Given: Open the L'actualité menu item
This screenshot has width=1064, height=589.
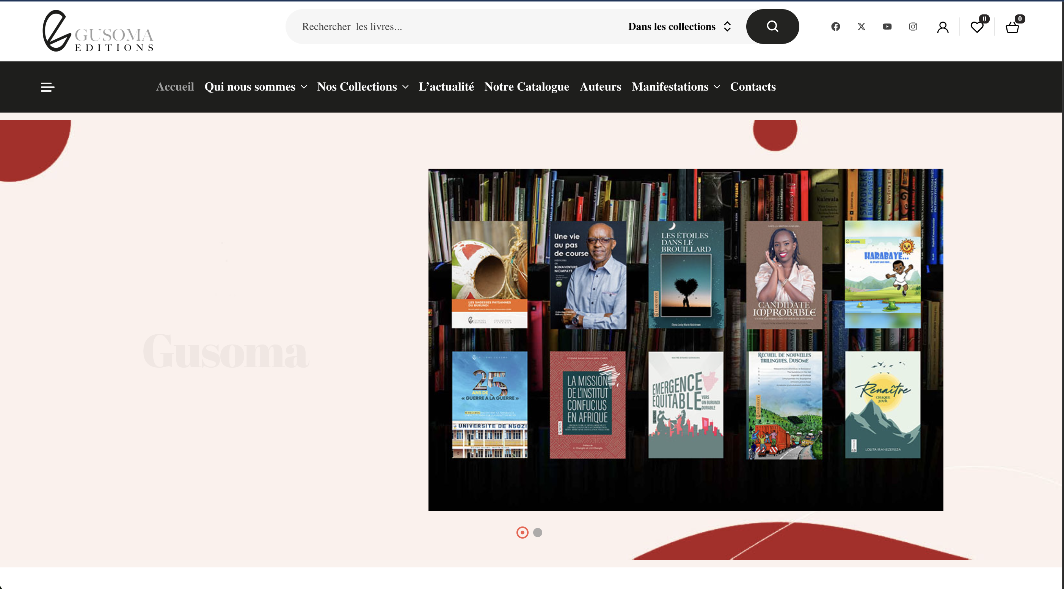Looking at the screenshot, I should click(x=446, y=87).
